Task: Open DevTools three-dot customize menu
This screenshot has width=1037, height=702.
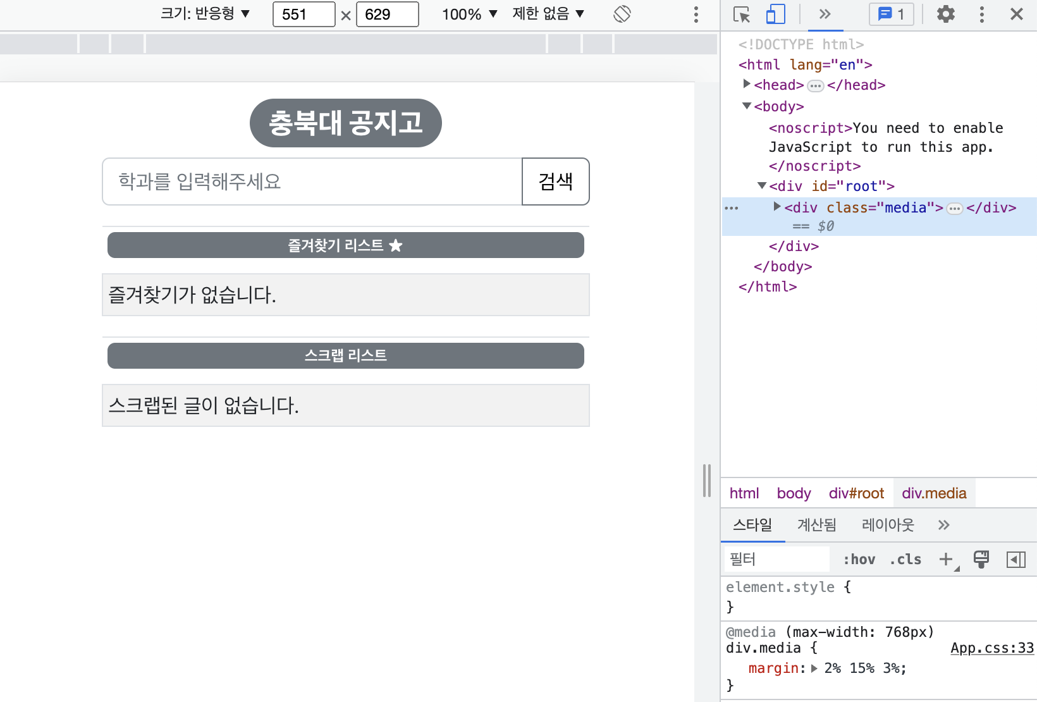Action: [x=981, y=14]
